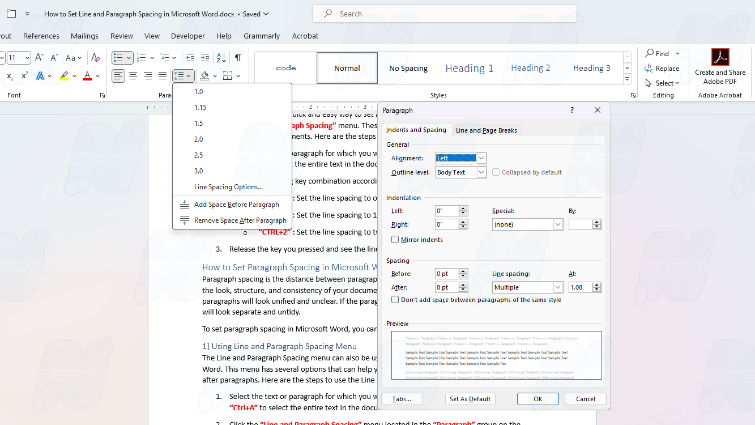Click the Sort icon in the ribbon
The height and width of the screenshot is (425, 755).
221,58
